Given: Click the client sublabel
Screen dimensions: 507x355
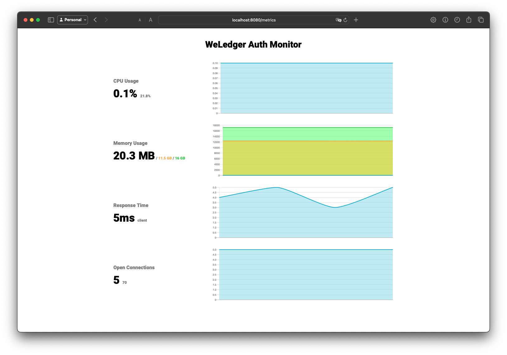Looking at the screenshot, I should 142,220.
